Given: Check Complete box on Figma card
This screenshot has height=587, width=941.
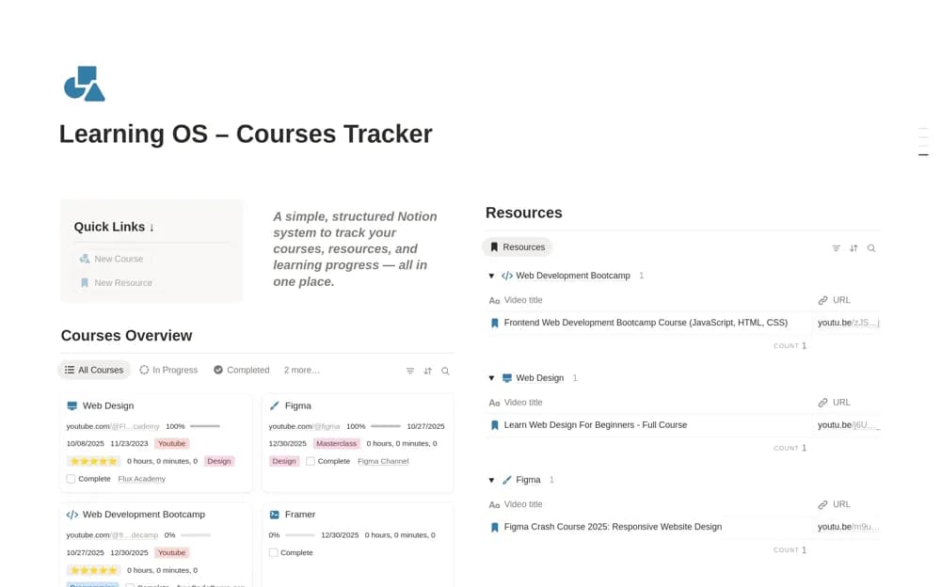Looking at the screenshot, I should [x=311, y=461].
